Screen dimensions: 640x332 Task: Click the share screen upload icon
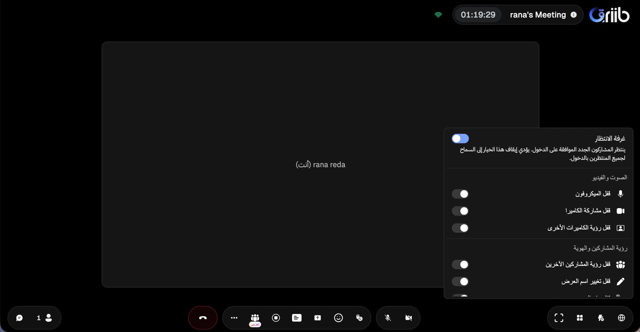(317, 318)
